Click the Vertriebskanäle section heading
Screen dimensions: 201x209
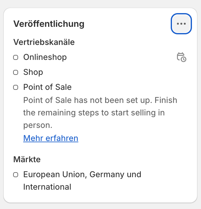pos(44,42)
